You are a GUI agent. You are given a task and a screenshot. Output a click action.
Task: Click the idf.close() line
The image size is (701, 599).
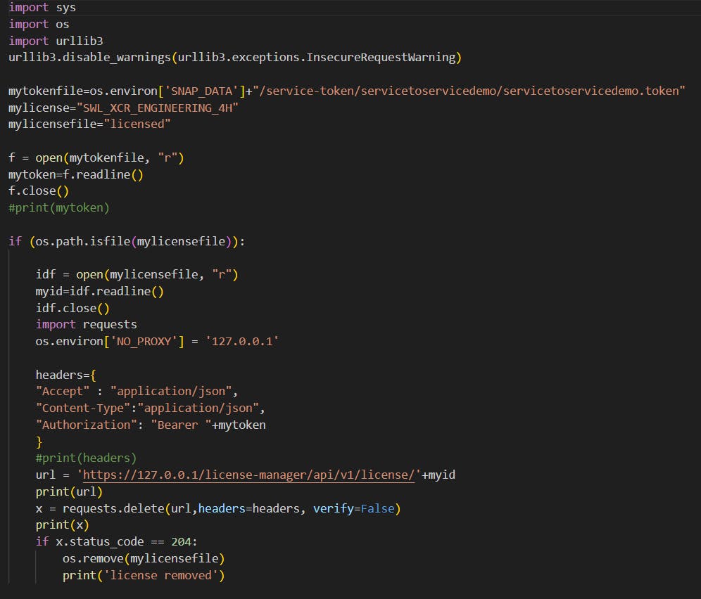coord(72,308)
